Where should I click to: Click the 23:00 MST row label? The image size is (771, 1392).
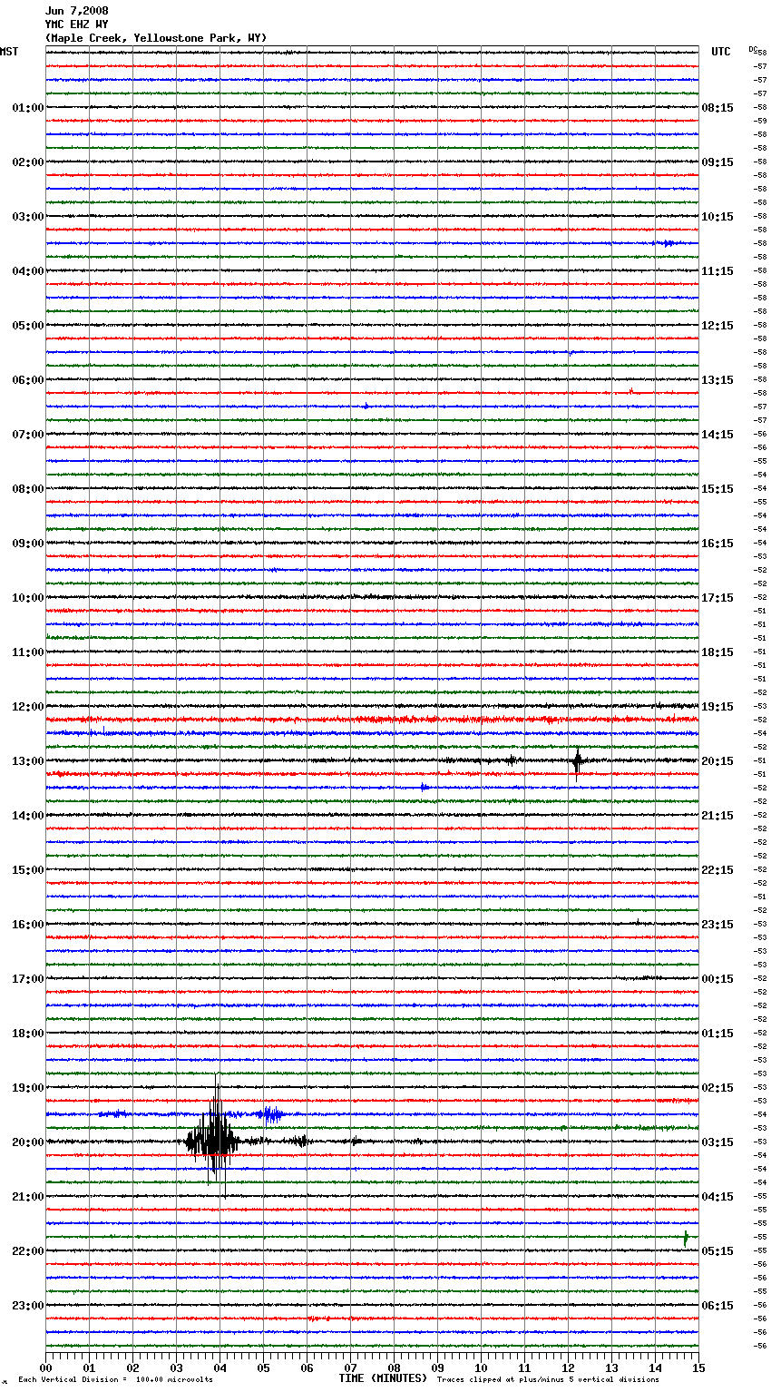tap(27, 1306)
